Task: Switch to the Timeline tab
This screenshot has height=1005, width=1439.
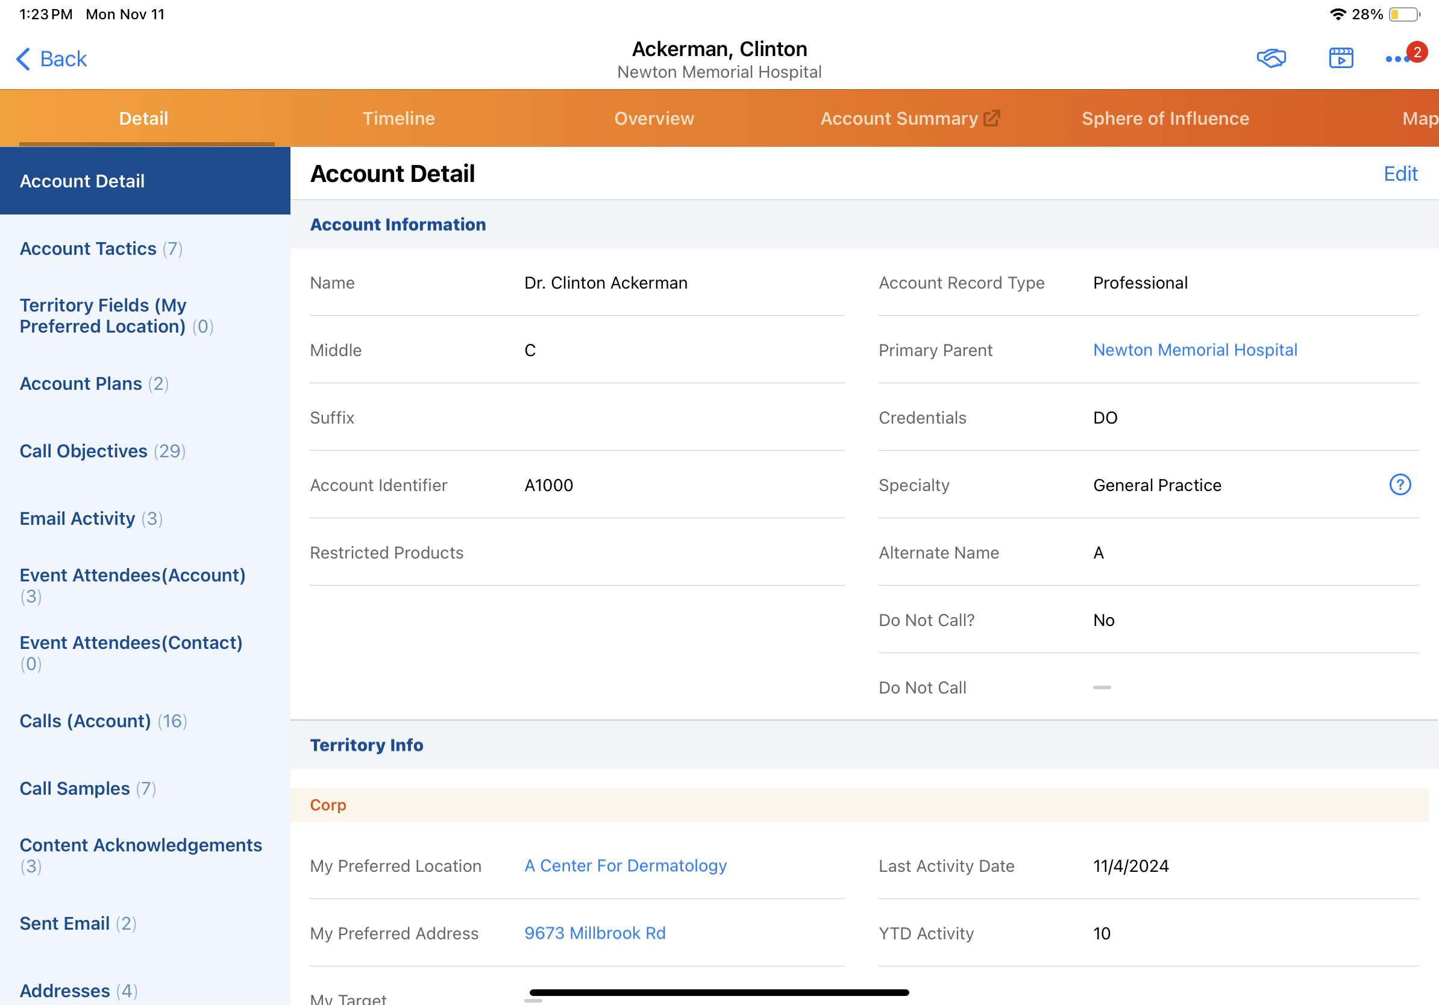Action: click(x=398, y=119)
